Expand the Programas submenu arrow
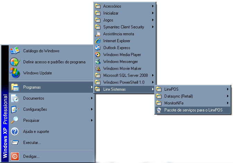233x163 pixels. tap(92, 87)
